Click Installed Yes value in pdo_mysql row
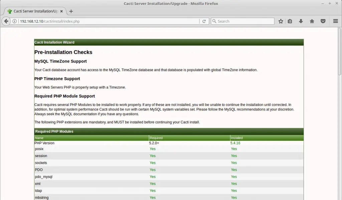This screenshot has height=200, width=342. 234,177
